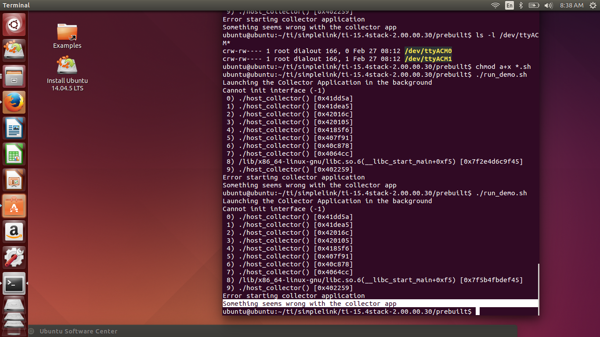The image size is (600, 337).
Task: Click the 'chmod a+x *.sh' command text
Action: (x=503, y=67)
